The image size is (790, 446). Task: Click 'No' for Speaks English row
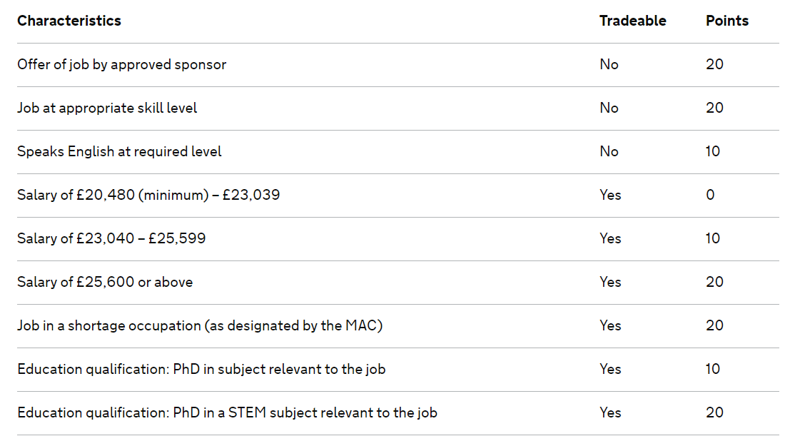609,151
